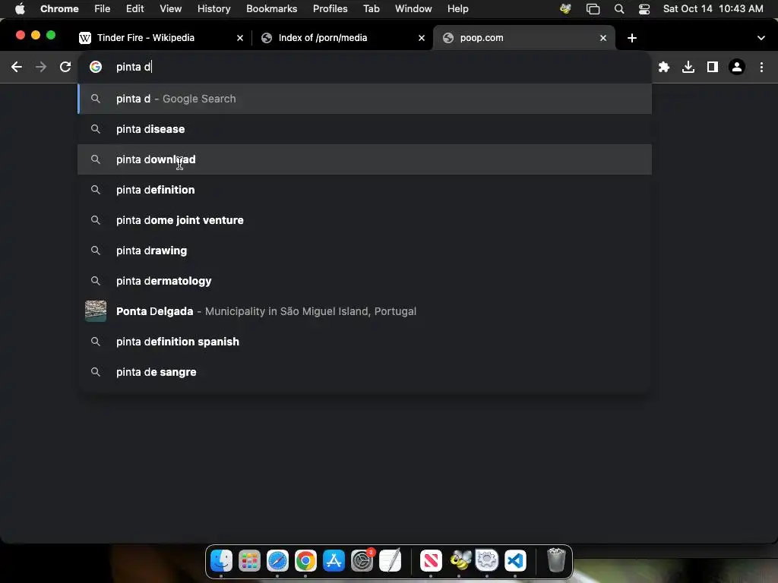Pick the 'pinta definition' suggestion

(365, 190)
